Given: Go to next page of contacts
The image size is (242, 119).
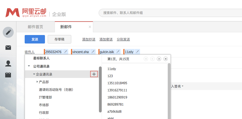Looking at the screenshot, I should pyautogui.click(x=159, y=59).
